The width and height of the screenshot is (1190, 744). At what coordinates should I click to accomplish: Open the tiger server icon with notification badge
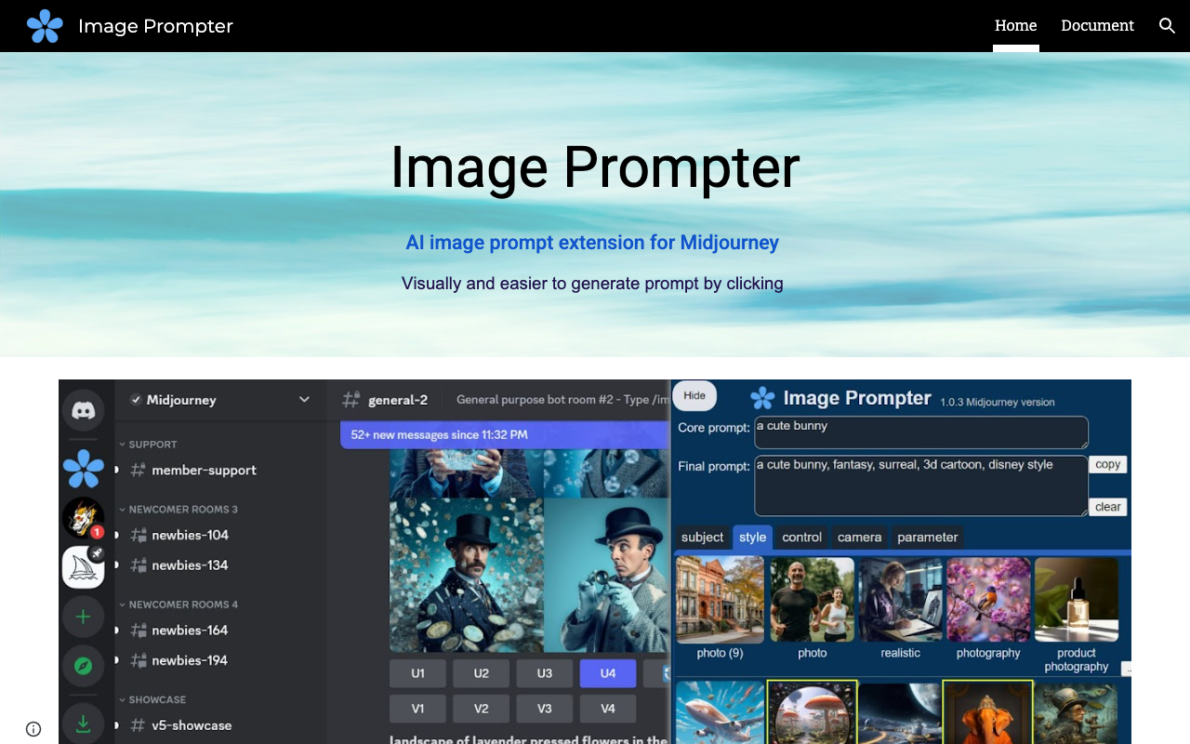click(x=84, y=518)
